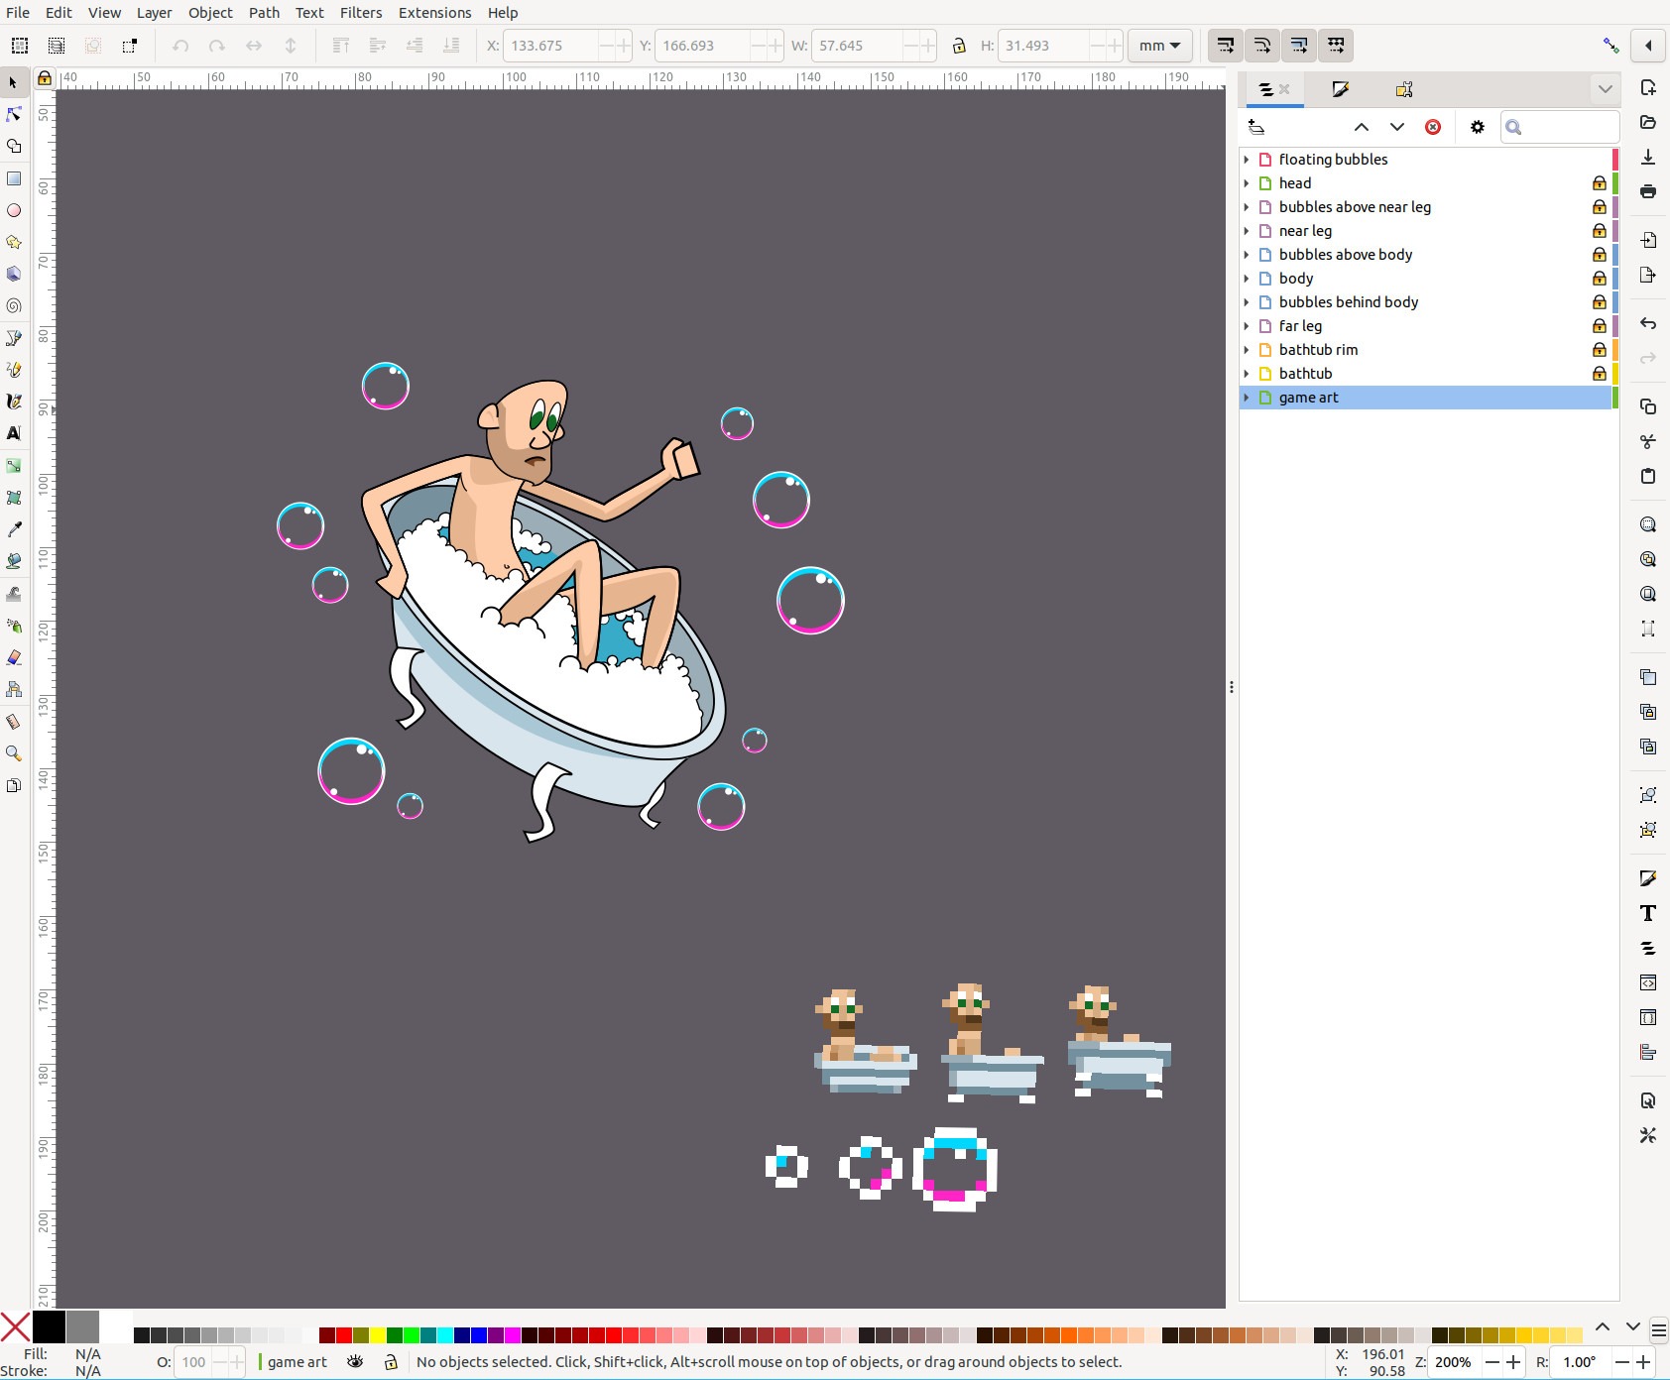Image resolution: width=1670 pixels, height=1380 pixels.
Task: Toggle lock on the bathtub rim layer
Action: [x=1599, y=350]
